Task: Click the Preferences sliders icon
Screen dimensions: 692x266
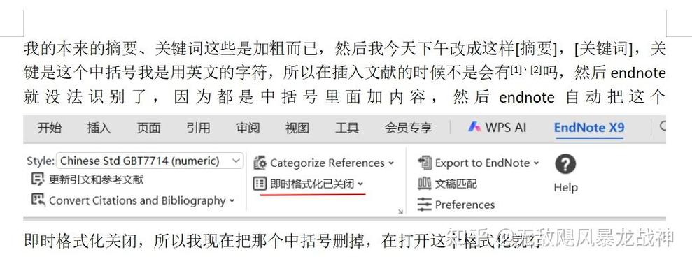Action: 424,205
